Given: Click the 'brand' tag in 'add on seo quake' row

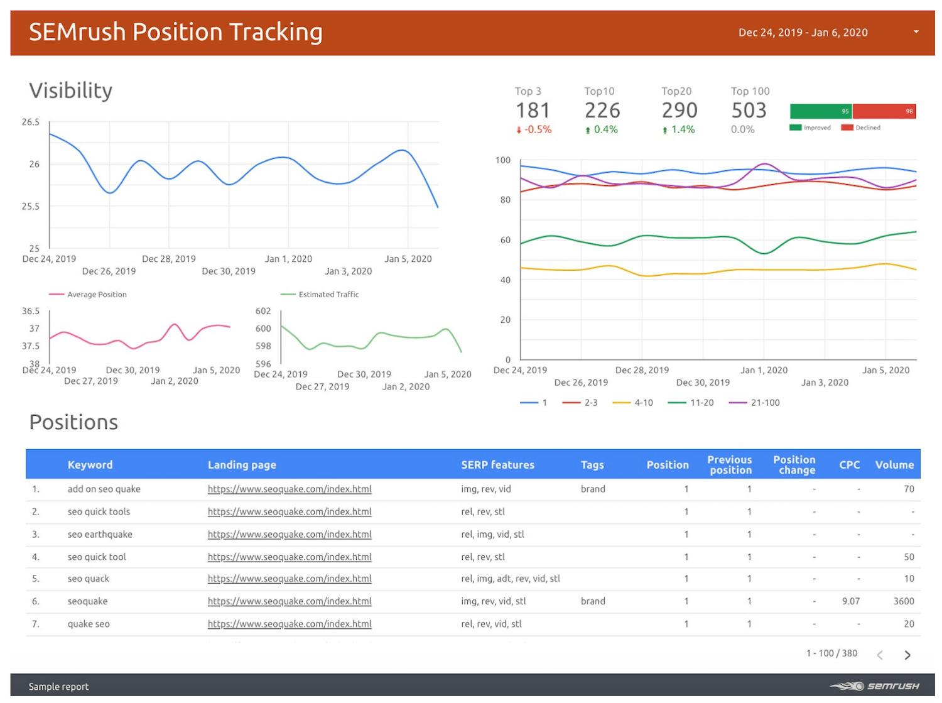Looking at the screenshot, I should tap(593, 489).
